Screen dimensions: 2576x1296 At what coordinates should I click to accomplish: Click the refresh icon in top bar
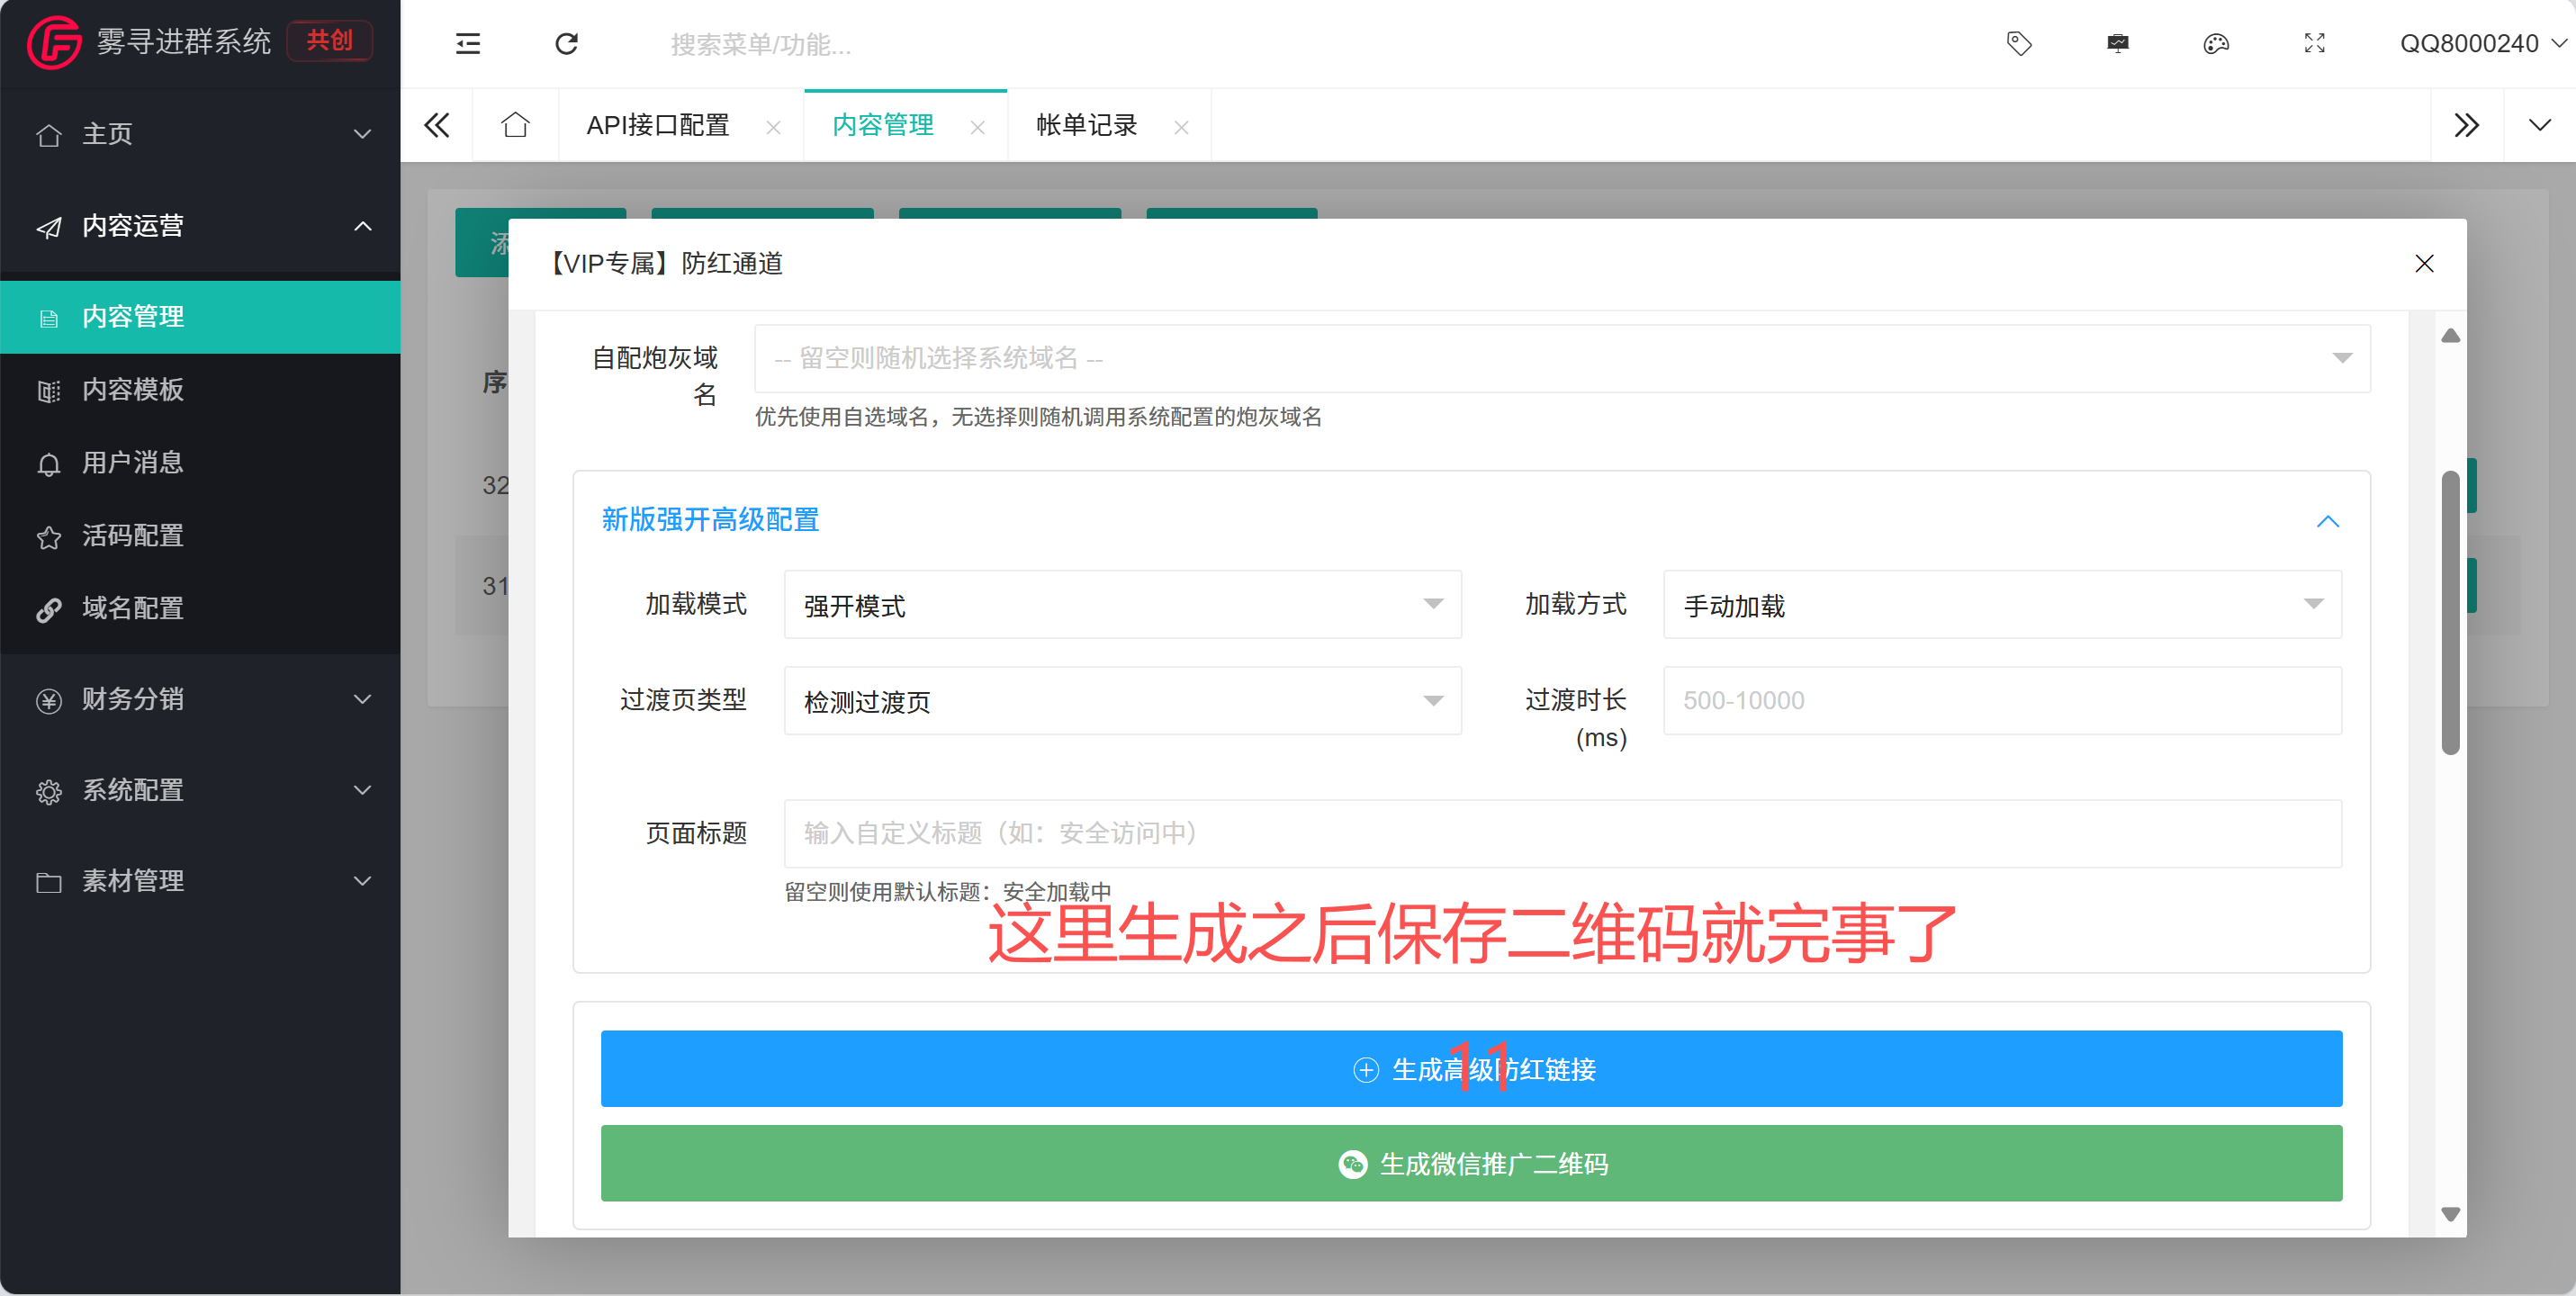567,44
